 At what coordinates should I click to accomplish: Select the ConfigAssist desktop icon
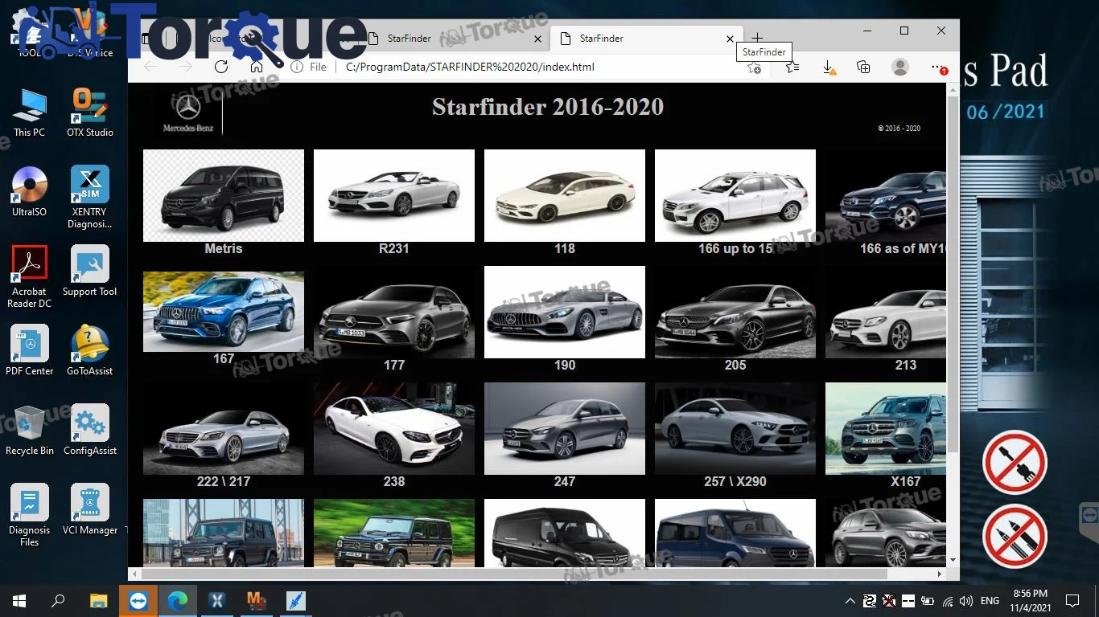(90, 431)
